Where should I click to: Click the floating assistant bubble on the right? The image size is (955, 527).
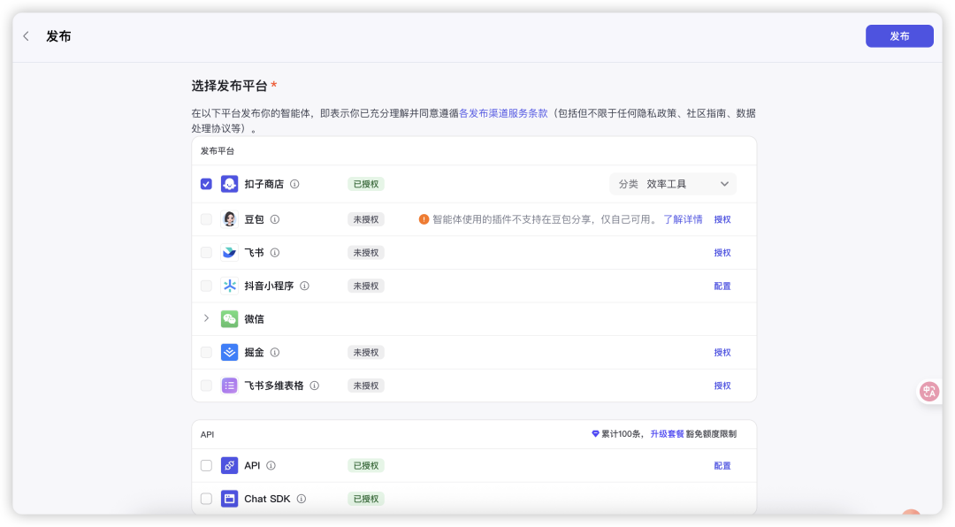pos(928,391)
